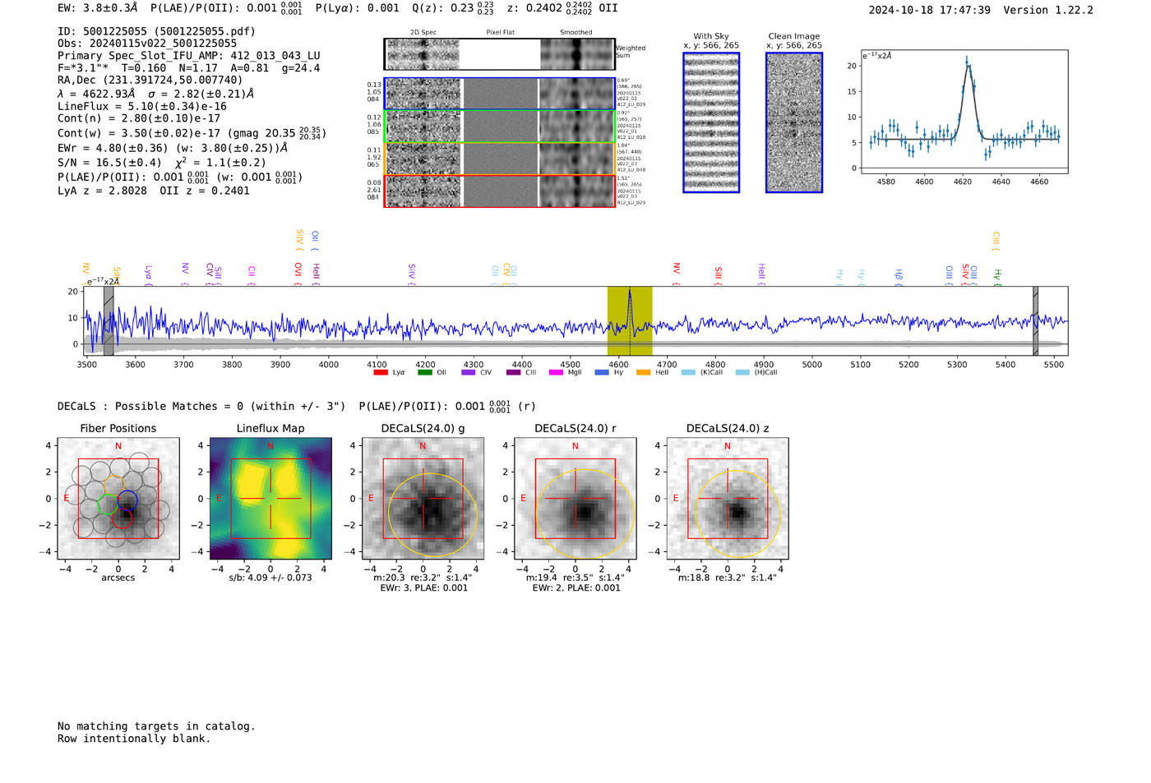Click the ID: 5001225055 line
Screen dimensions: 1151x783
tap(156, 31)
